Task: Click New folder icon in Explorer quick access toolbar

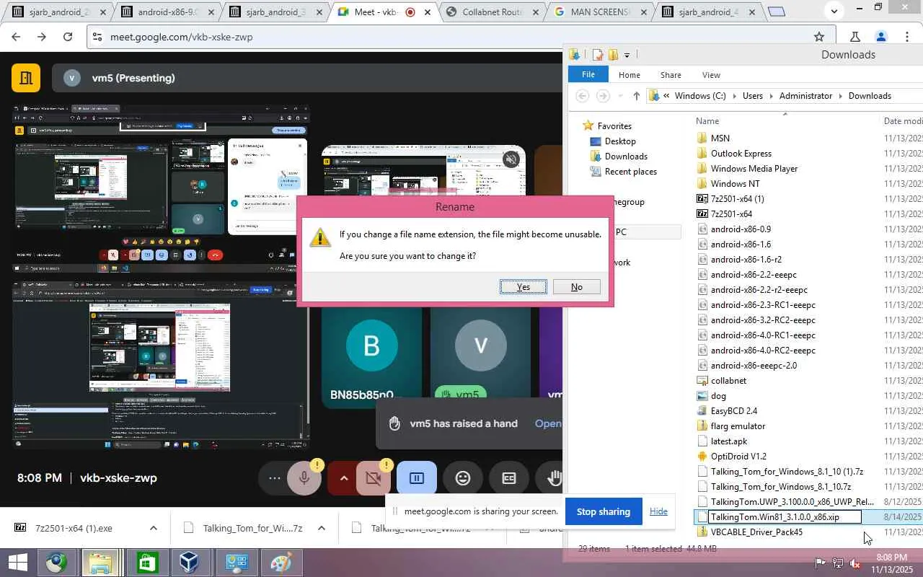Action: 613,55
